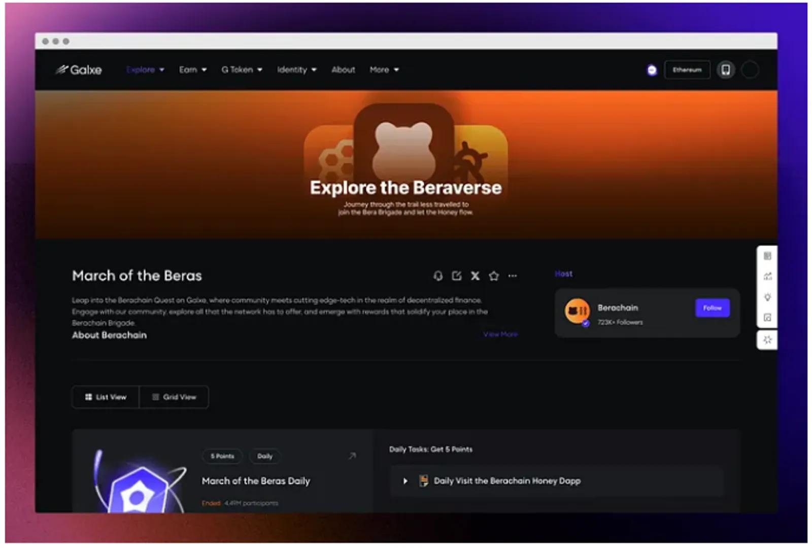
Task: Click the March of the Beras heading
Action: tap(137, 276)
